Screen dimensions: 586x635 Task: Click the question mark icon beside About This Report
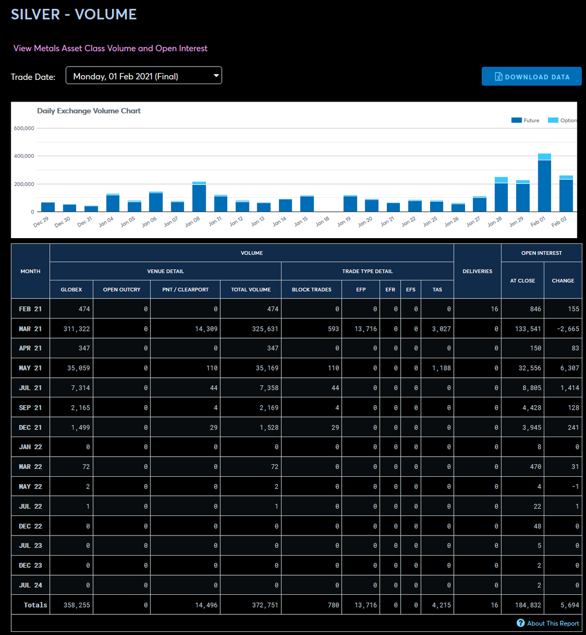tap(520, 623)
